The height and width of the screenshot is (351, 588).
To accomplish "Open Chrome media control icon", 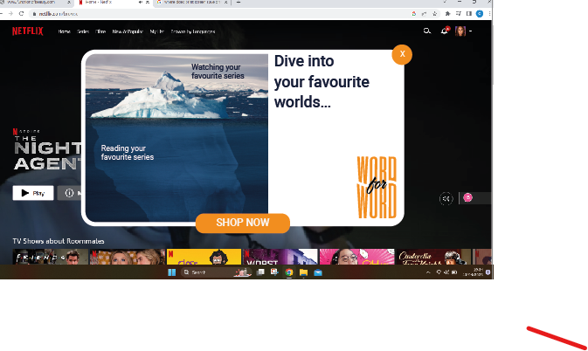I will [458, 14].
